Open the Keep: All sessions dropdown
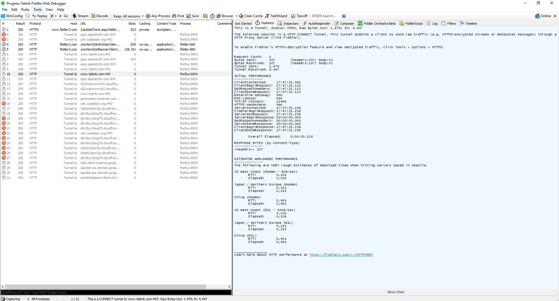Image resolution: width=559 pixels, height=301 pixels. click(x=128, y=16)
